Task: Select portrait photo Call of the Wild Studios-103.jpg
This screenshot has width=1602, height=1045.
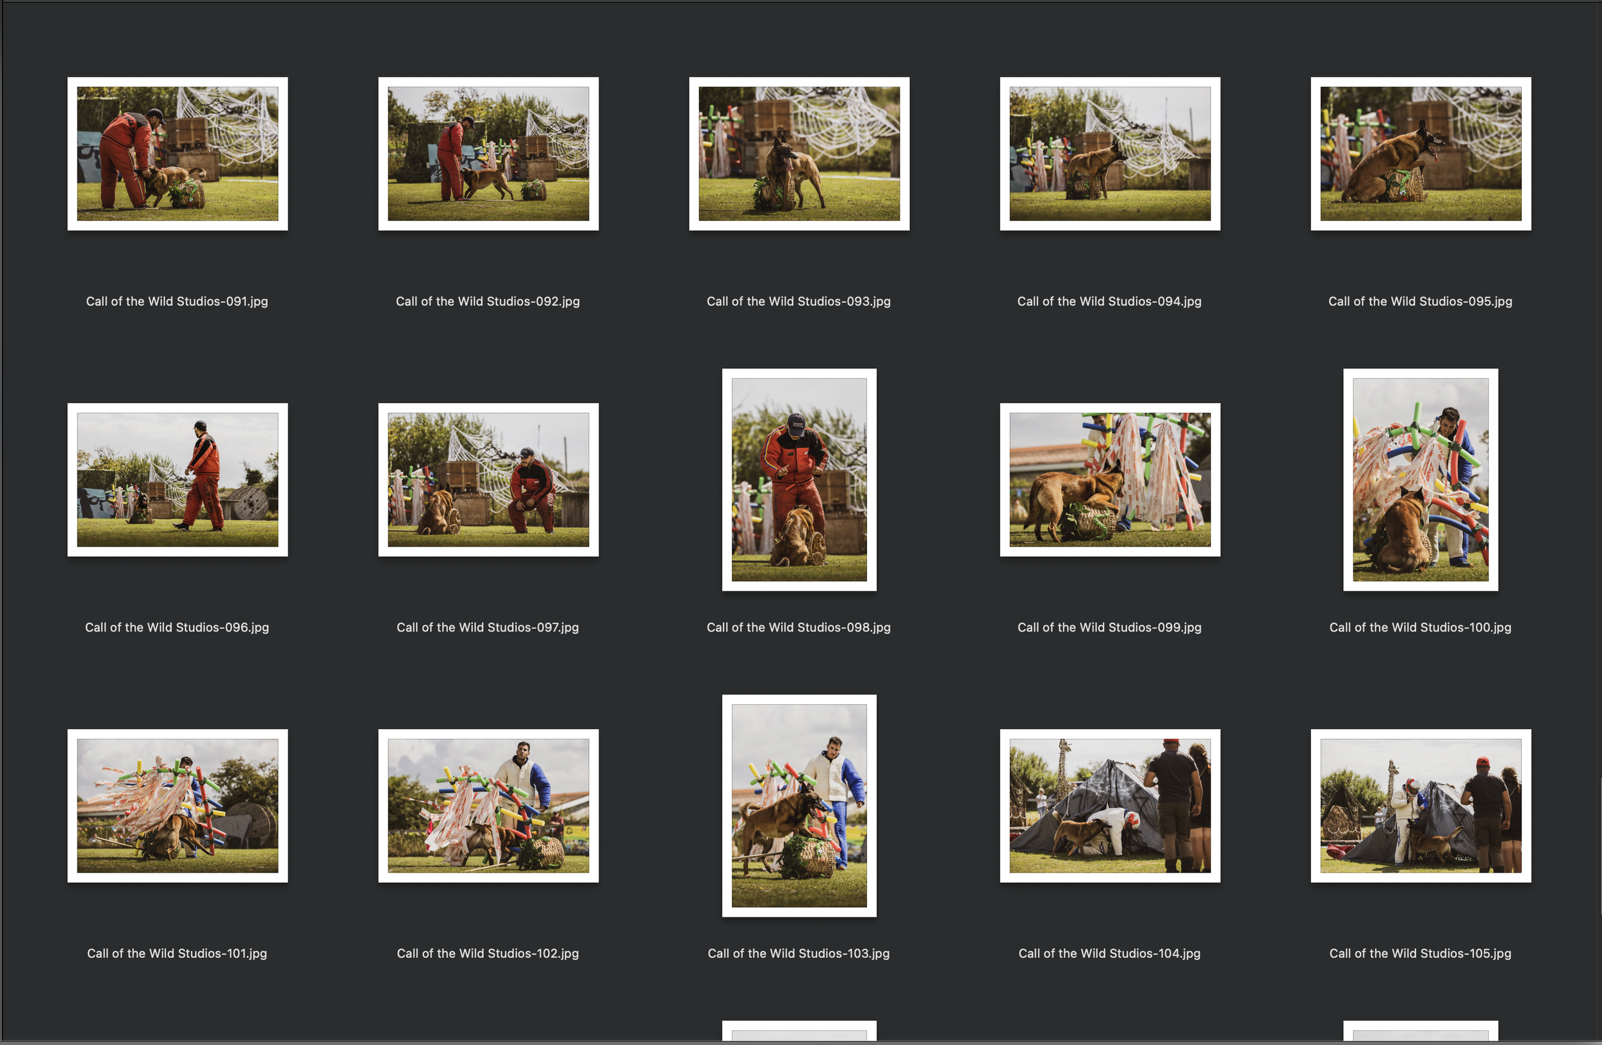Action: [x=799, y=805]
